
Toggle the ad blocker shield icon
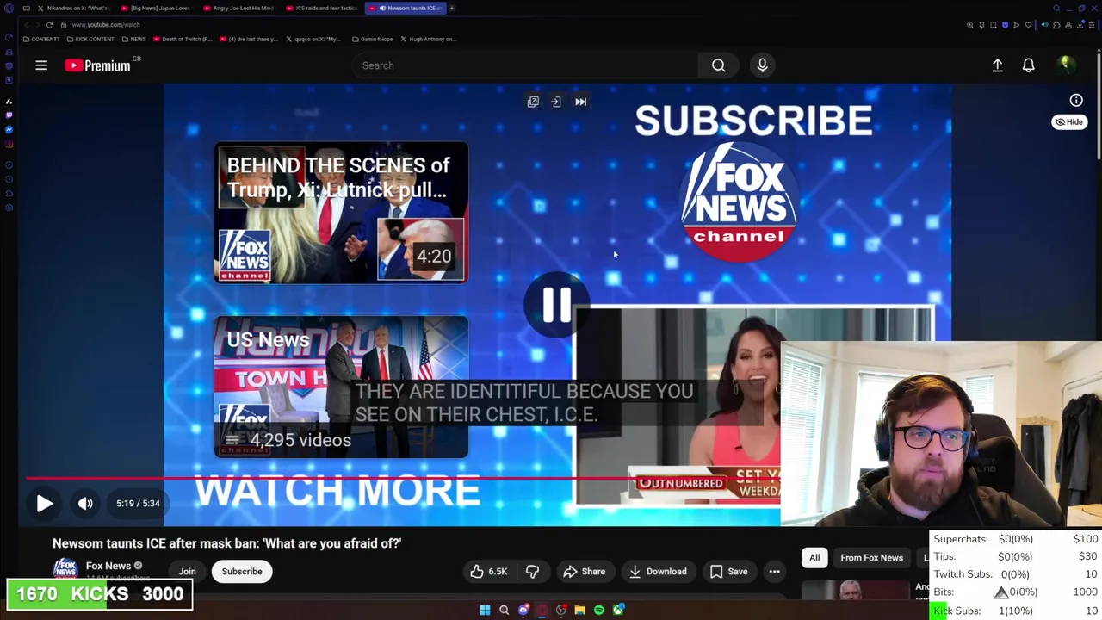point(1005,25)
